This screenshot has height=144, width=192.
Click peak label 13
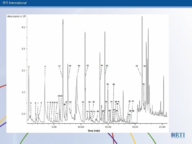click(x=59, y=96)
